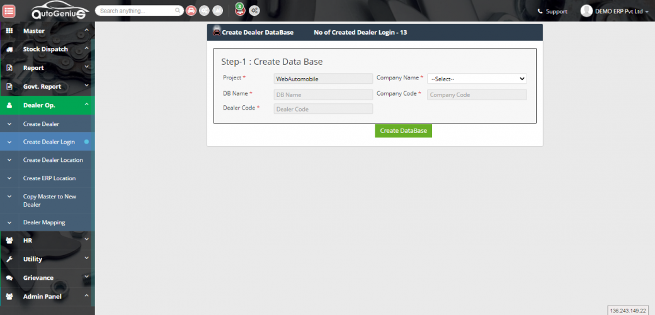Click the Master grid icon
This screenshot has width=655, height=315.
tap(9, 31)
